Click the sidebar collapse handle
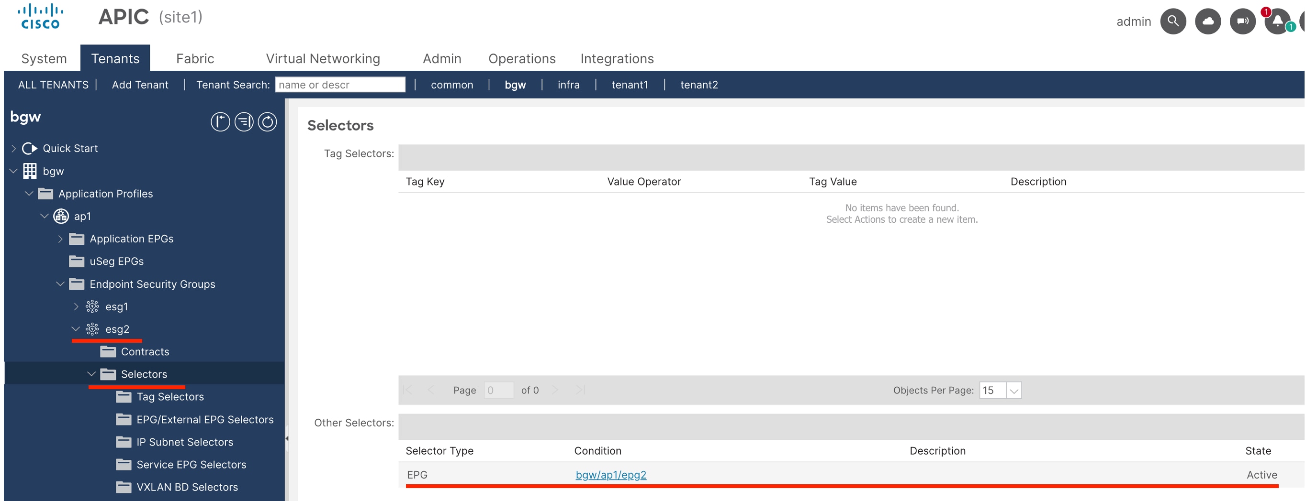This screenshot has height=501, width=1306. pos(287,438)
